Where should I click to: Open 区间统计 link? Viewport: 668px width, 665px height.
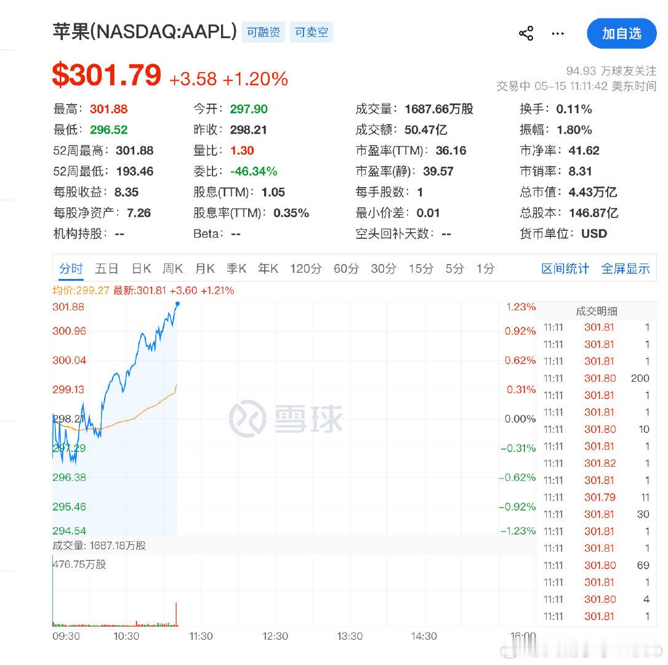[565, 268]
